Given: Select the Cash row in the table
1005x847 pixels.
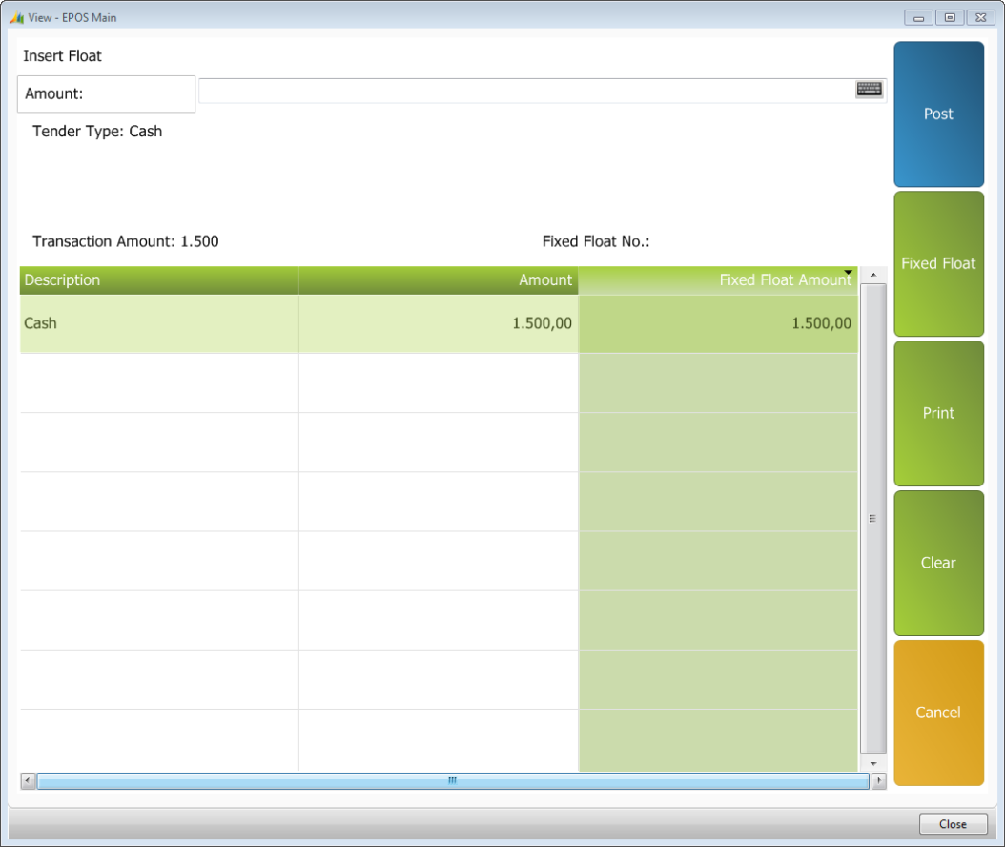Looking at the screenshot, I should tap(439, 323).
